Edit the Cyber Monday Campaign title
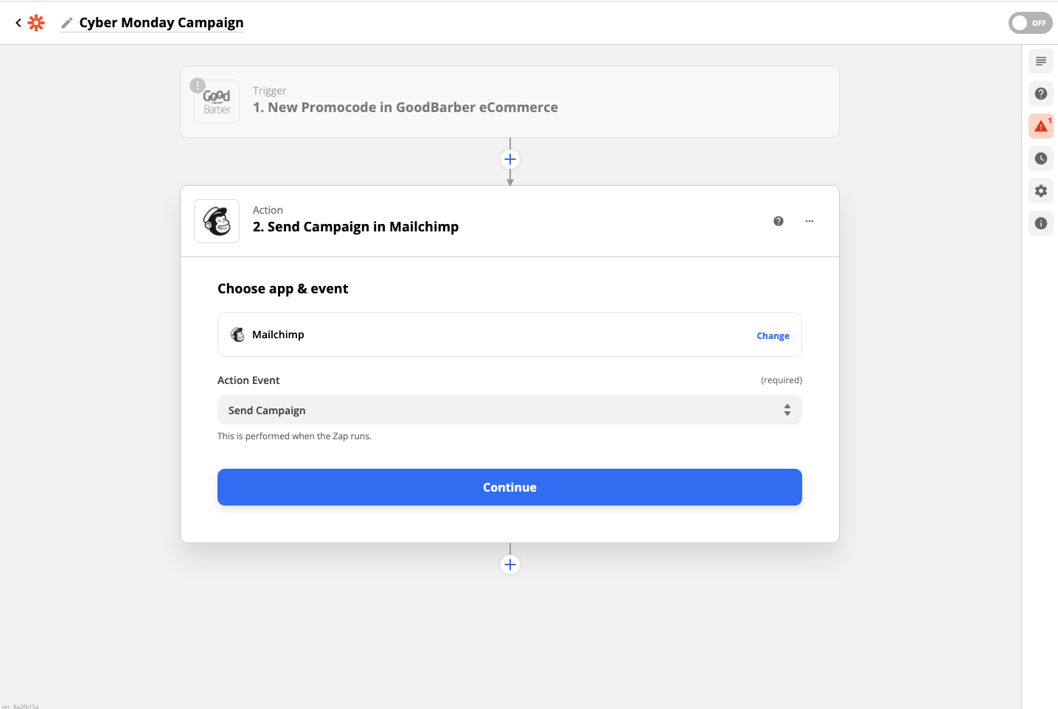Screen dimensions: 1058x709 161,23
